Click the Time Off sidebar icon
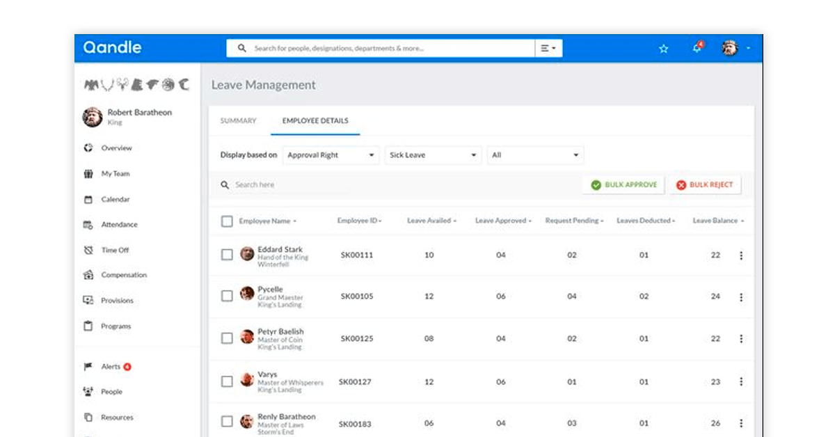Viewport: 835px width, 437px height. coord(88,250)
